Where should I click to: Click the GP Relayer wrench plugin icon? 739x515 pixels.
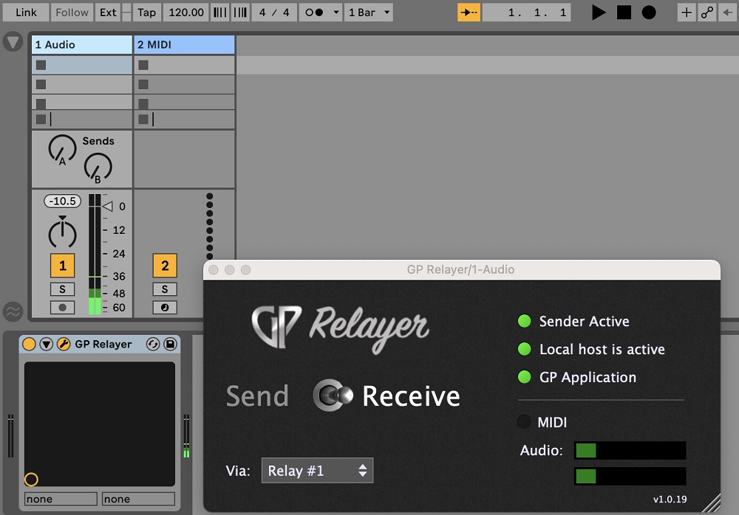coord(64,344)
